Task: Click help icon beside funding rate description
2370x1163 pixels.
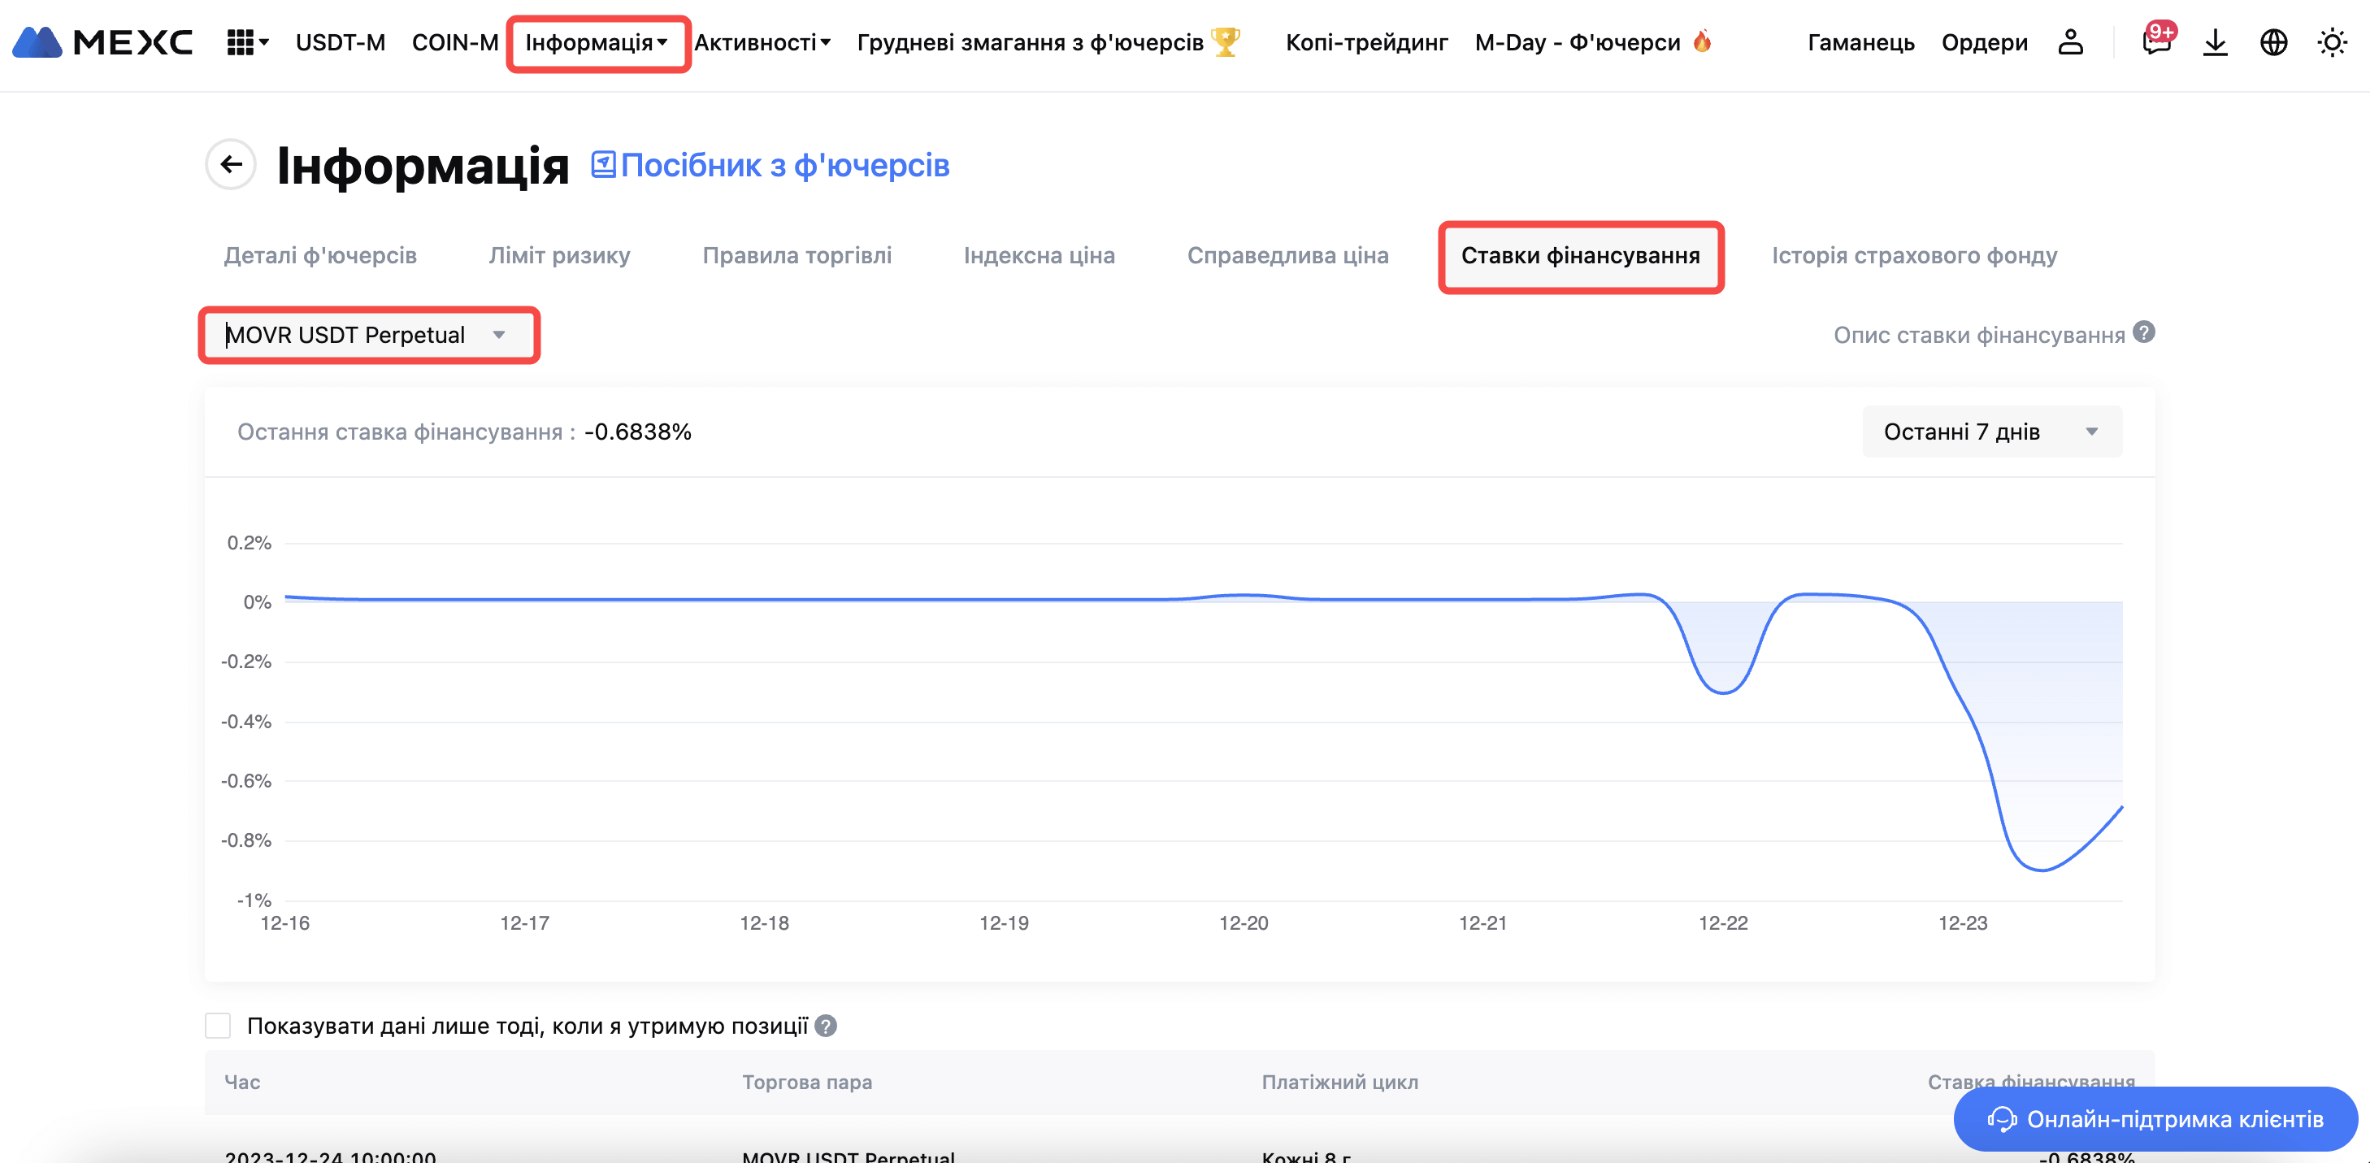Action: (2144, 332)
